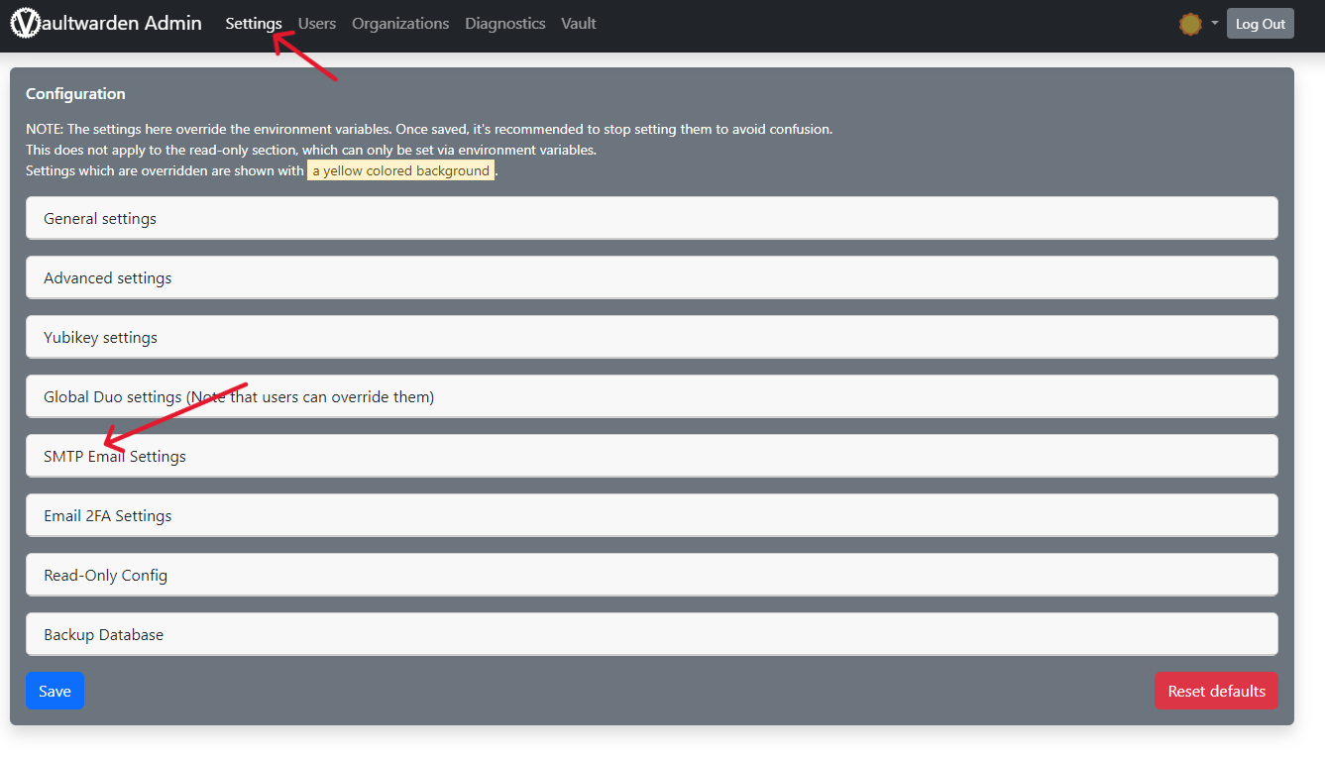Image resolution: width=1325 pixels, height=759 pixels.
Task: Click the line 'This does not apply to the read-only section'
Action: (x=311, y=150)
